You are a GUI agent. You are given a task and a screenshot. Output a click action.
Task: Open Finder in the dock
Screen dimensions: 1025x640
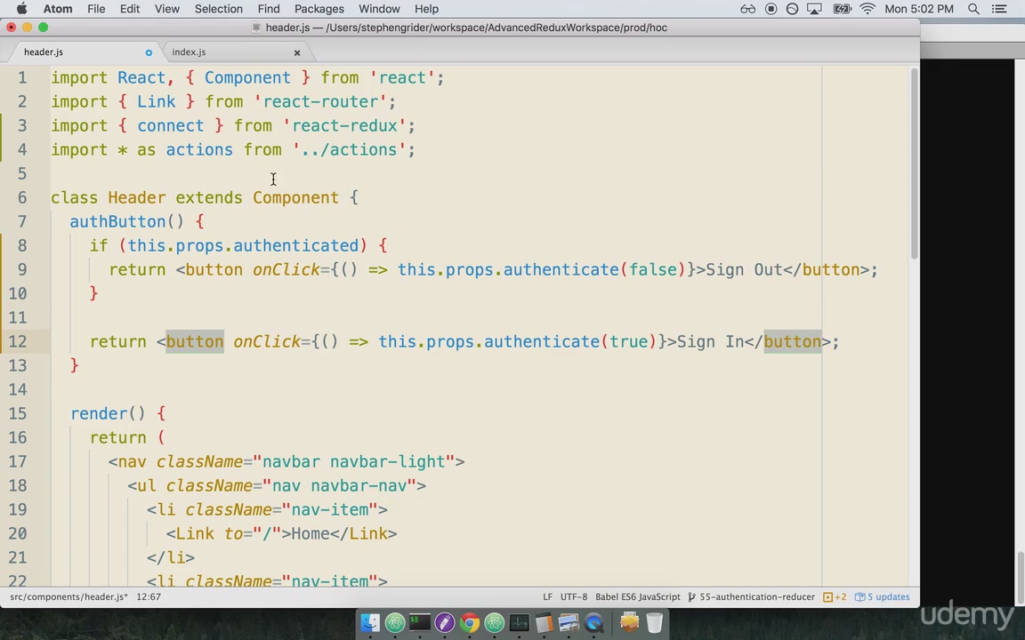pos(370,623)
